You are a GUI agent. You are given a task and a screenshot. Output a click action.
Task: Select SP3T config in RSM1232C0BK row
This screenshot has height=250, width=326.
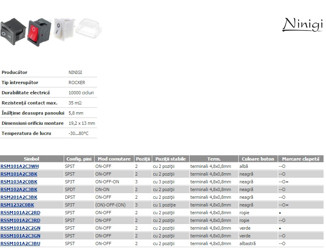[70, 205]
